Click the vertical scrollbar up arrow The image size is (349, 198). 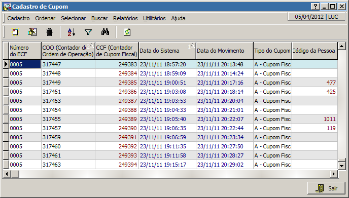pyautogui.click(x=341, y=46)
